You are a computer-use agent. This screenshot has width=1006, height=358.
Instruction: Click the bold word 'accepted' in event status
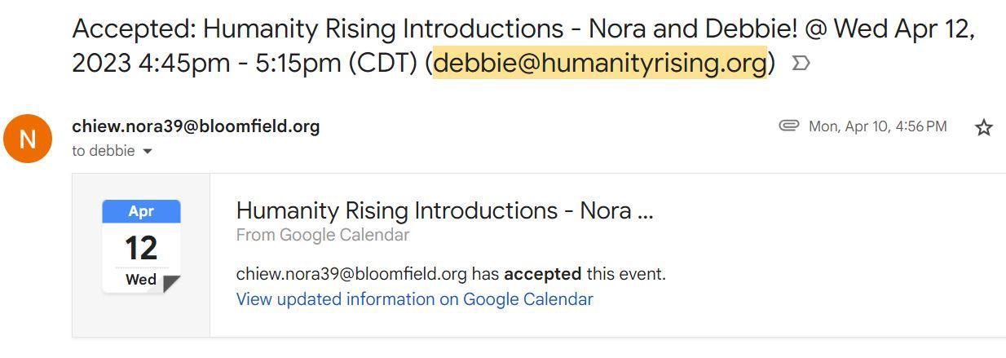[x=542, y=274]
